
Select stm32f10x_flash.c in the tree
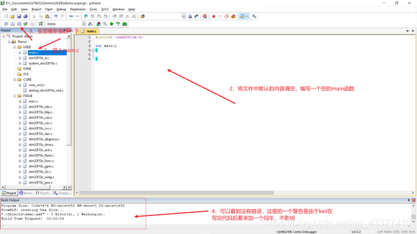point(41,155)
